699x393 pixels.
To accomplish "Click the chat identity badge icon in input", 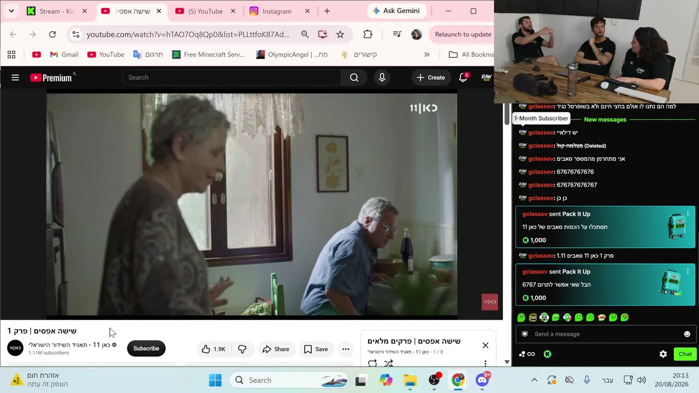I will [525, 334].
